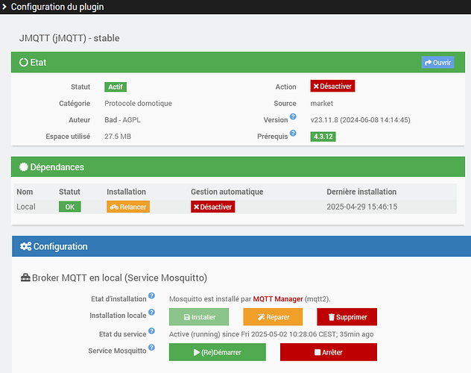
Task: Click the Ouvrir button in Etat header
Action: click(437, 62)
